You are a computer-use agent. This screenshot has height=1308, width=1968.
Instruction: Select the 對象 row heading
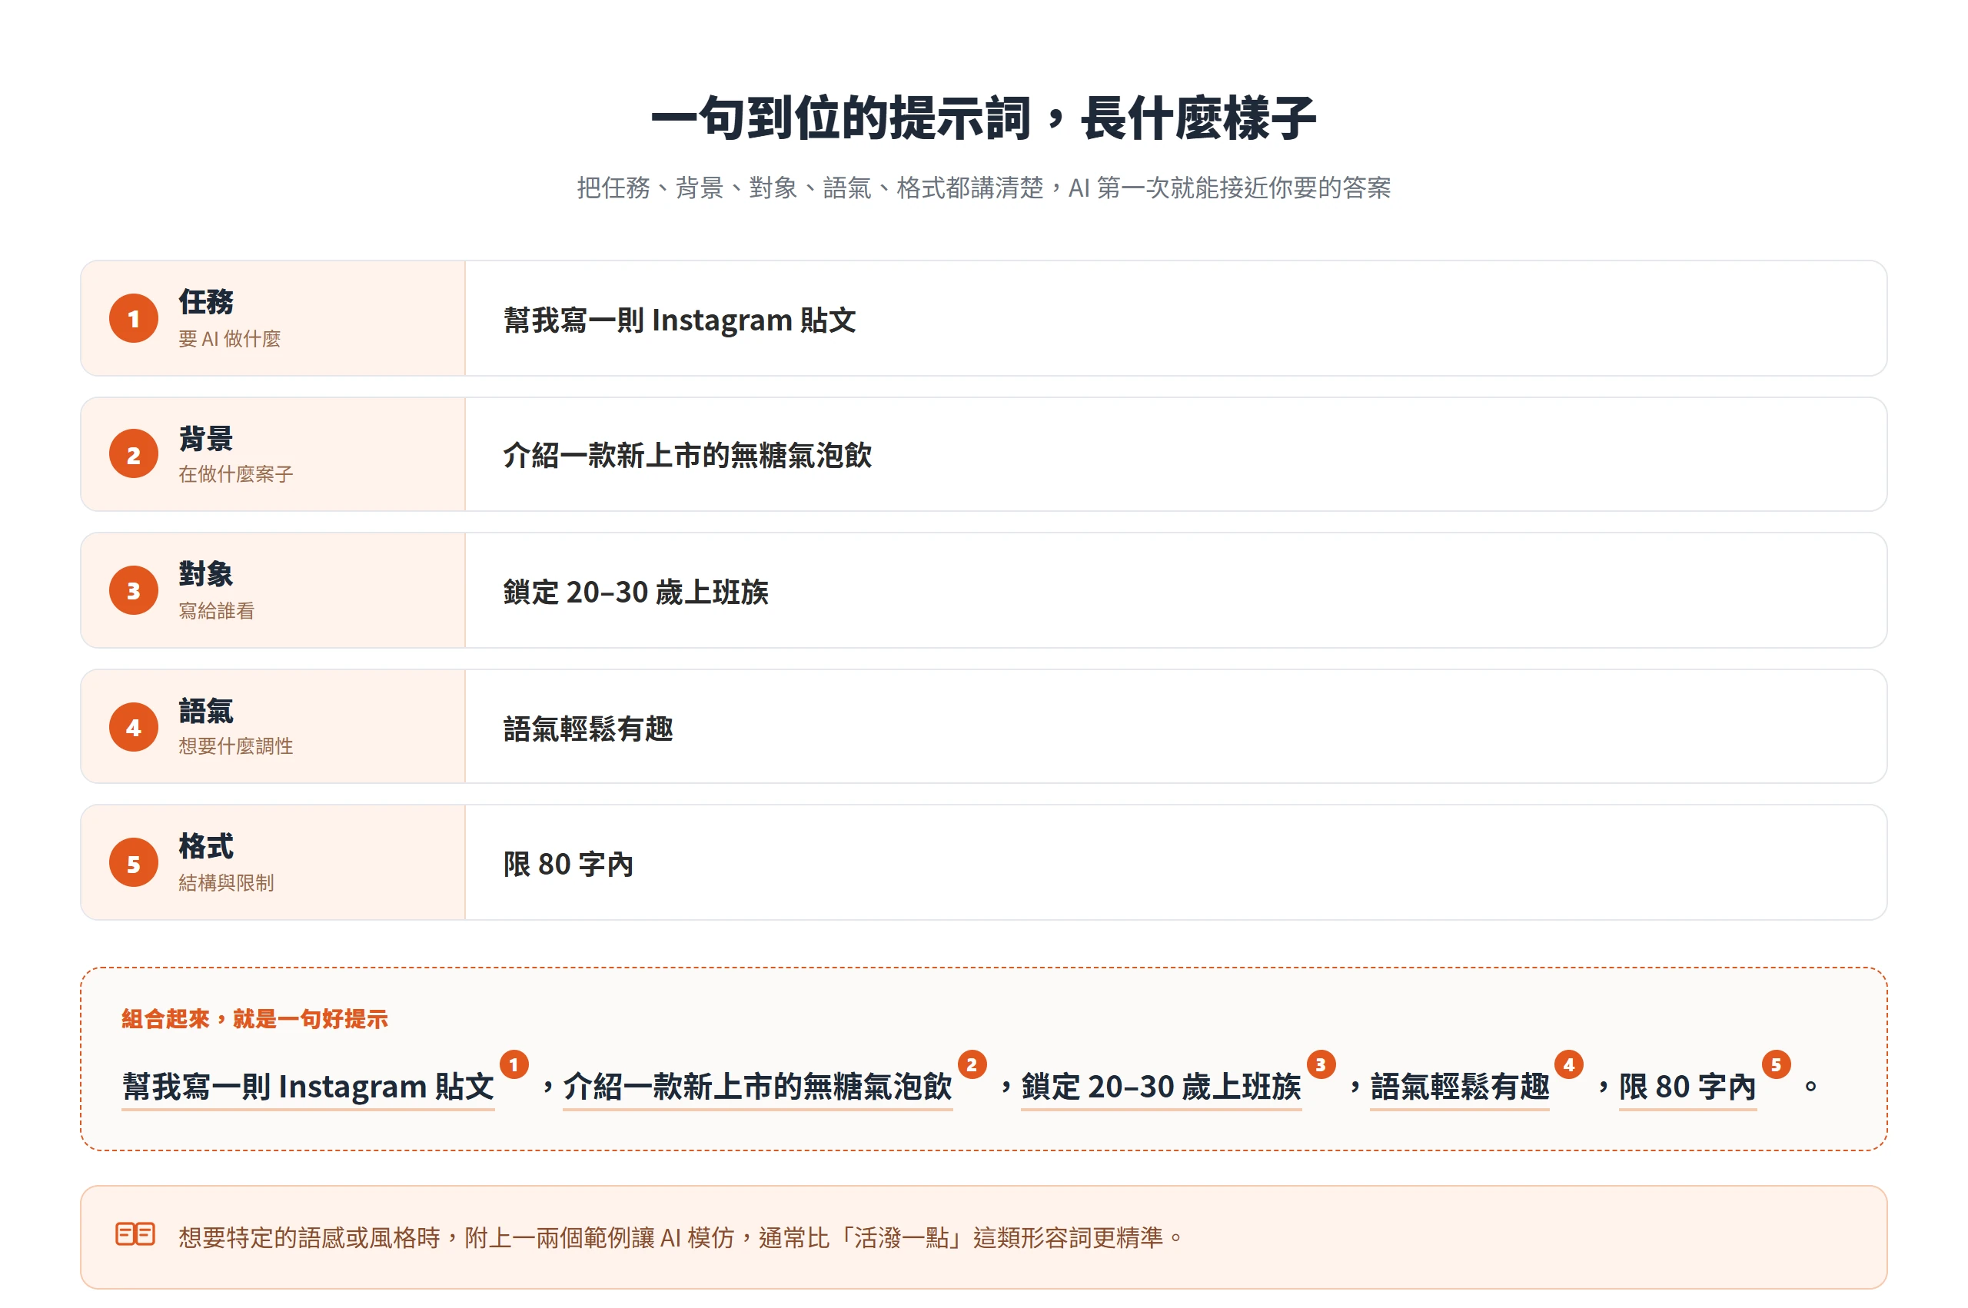tap(206, 574)
